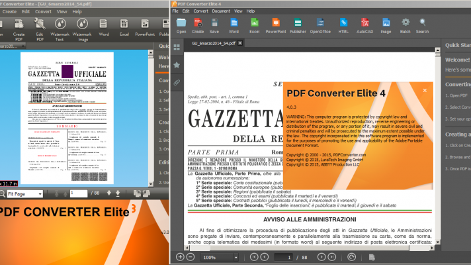The width and height of the screenshot is (471, 265).
Task: Go to last page in Elite 4
Action: [332, 257]
